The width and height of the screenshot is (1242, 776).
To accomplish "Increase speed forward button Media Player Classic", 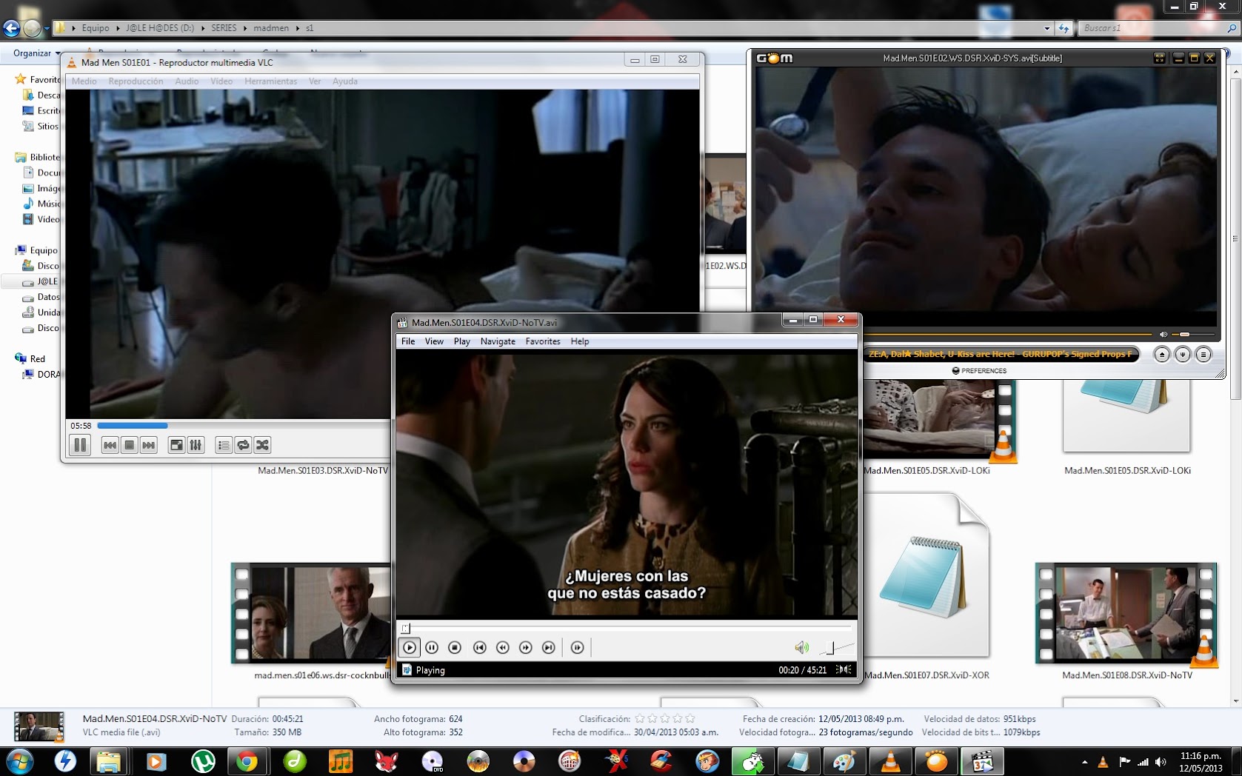I will click(x=526, y=648).
